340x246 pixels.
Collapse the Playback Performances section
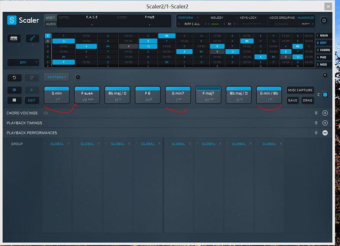coord(325,133)
